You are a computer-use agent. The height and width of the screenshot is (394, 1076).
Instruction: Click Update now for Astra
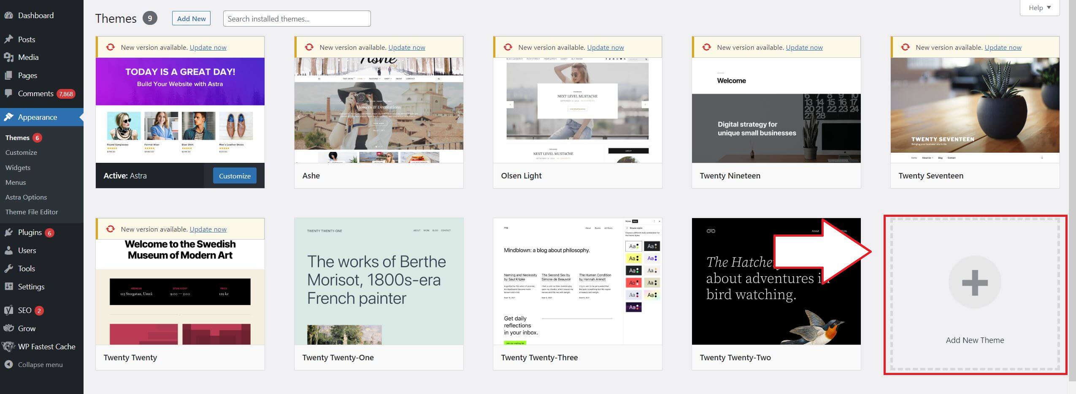pos(208,47)
